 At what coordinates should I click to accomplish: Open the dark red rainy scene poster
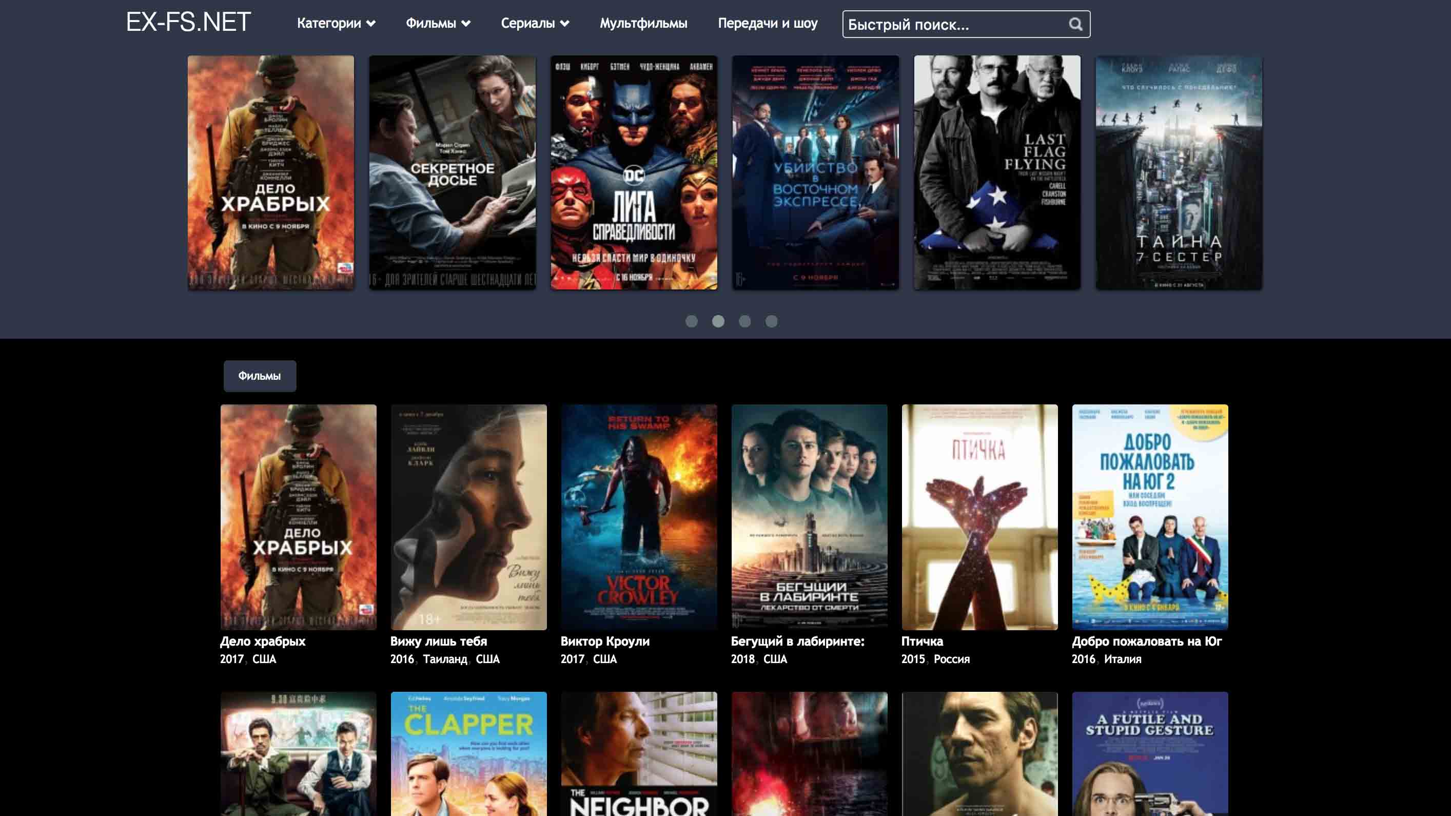pos(810,754)
